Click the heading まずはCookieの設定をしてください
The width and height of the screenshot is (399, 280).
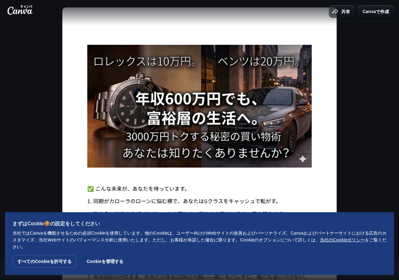(x=56, y=224)
